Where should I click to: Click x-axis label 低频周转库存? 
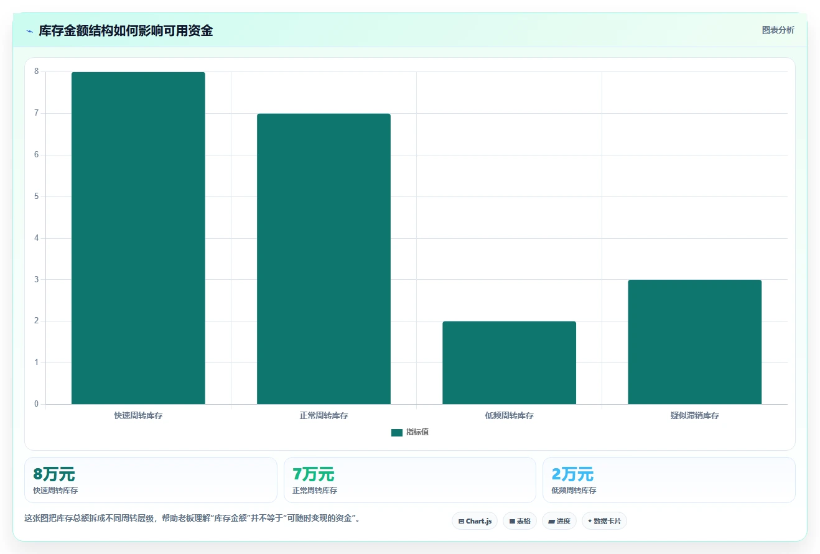509,415
